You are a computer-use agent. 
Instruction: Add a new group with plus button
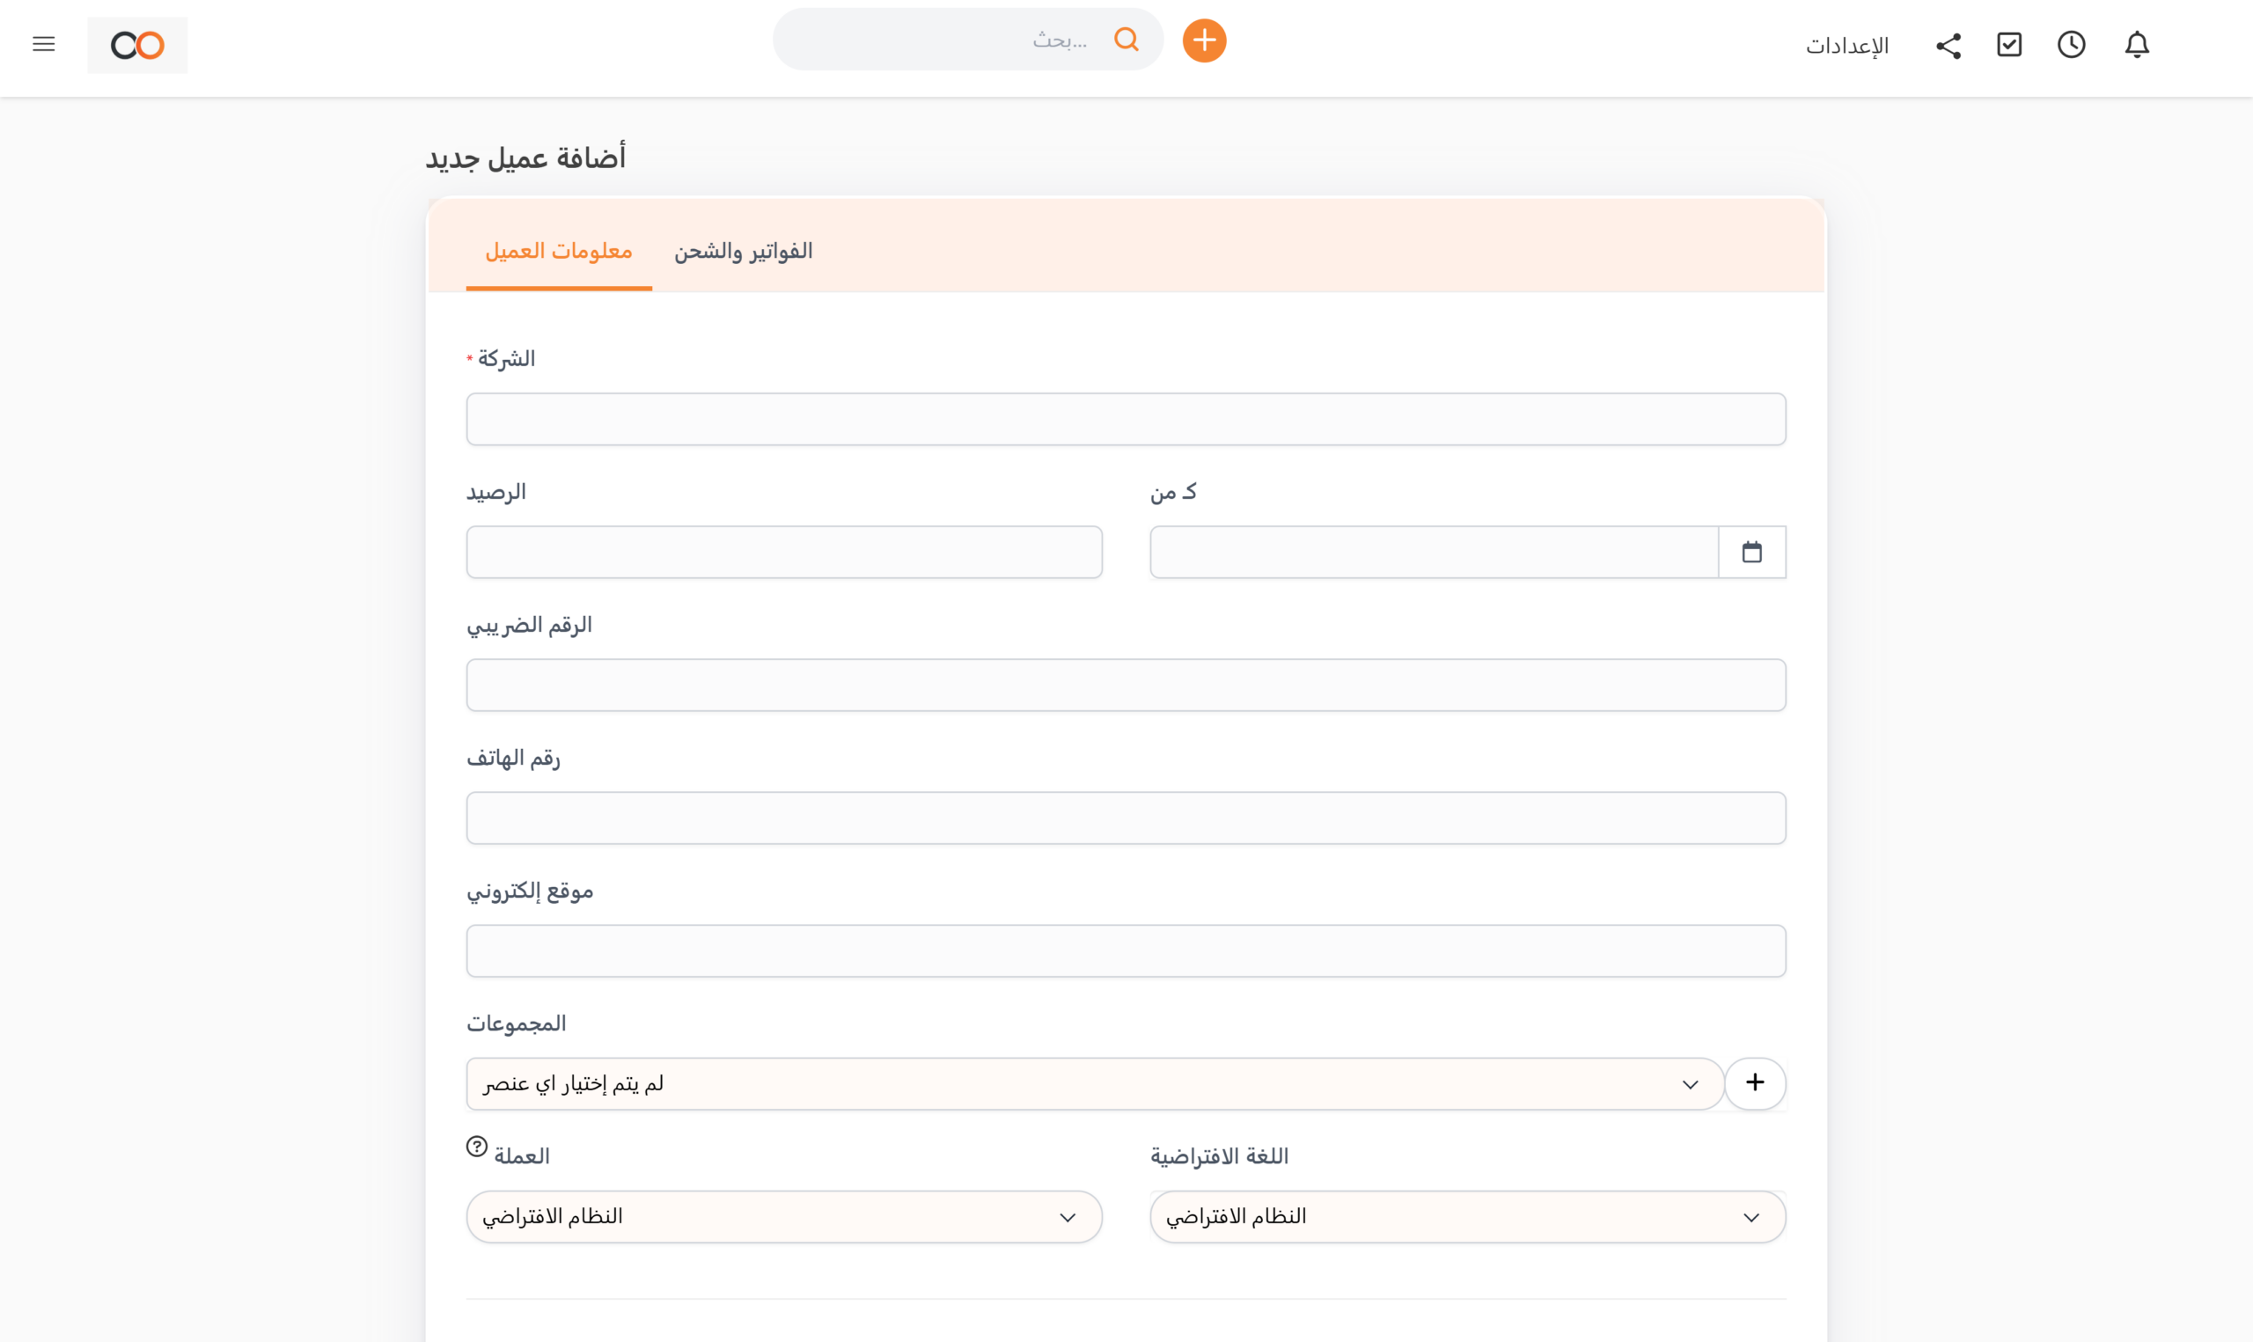pos(1755,1083)
